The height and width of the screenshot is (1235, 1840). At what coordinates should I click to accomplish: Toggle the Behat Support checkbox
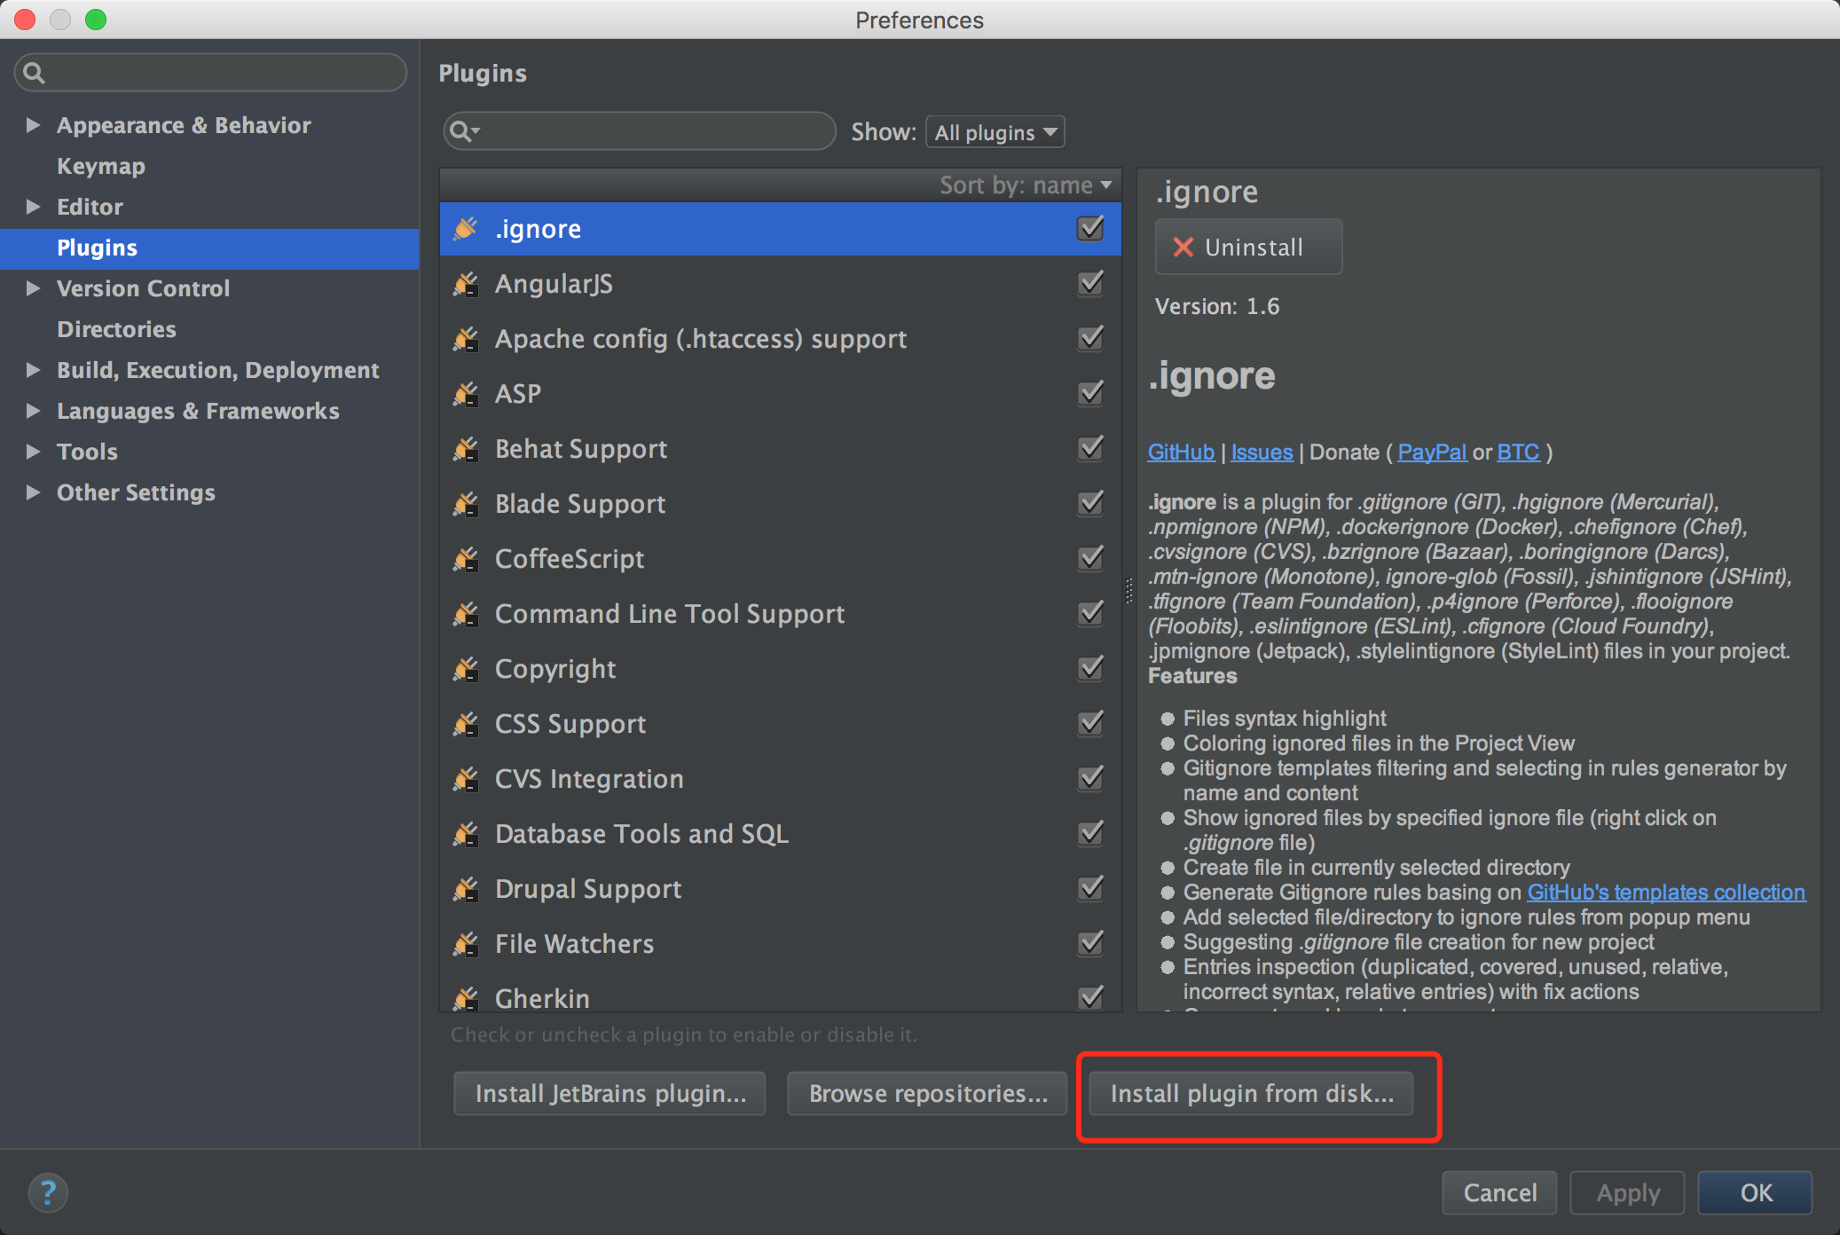point(1090,448)
